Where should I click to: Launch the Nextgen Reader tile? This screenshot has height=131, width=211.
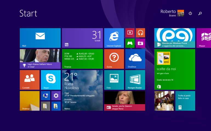coord(135,80)
